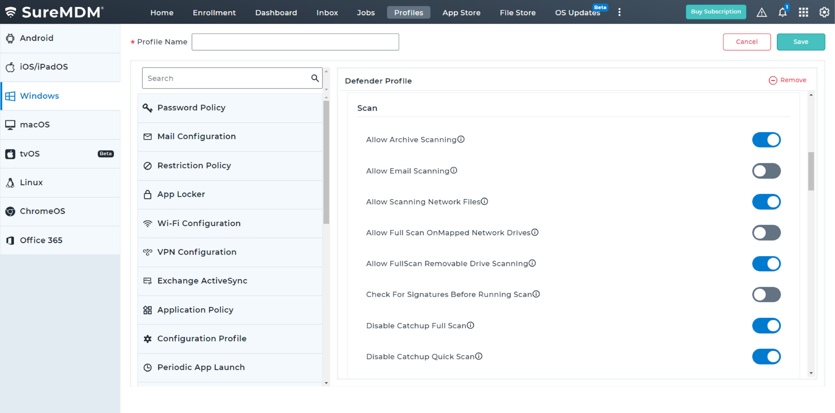Open the apps grid icon
835x413 pixels.
pyautogui.click(x=803, y=12)
